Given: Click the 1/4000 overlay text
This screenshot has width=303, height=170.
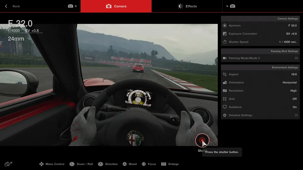Looking at the screenshot, I should click(14, 31).
